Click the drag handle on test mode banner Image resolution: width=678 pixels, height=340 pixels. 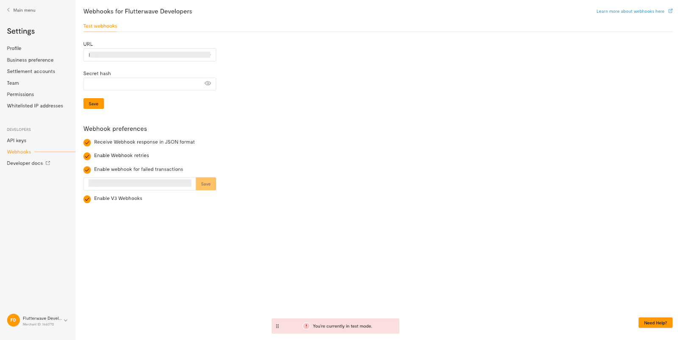(x=278, y=326)
